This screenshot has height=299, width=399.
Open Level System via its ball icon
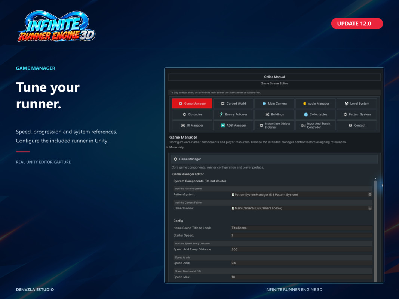346,104
